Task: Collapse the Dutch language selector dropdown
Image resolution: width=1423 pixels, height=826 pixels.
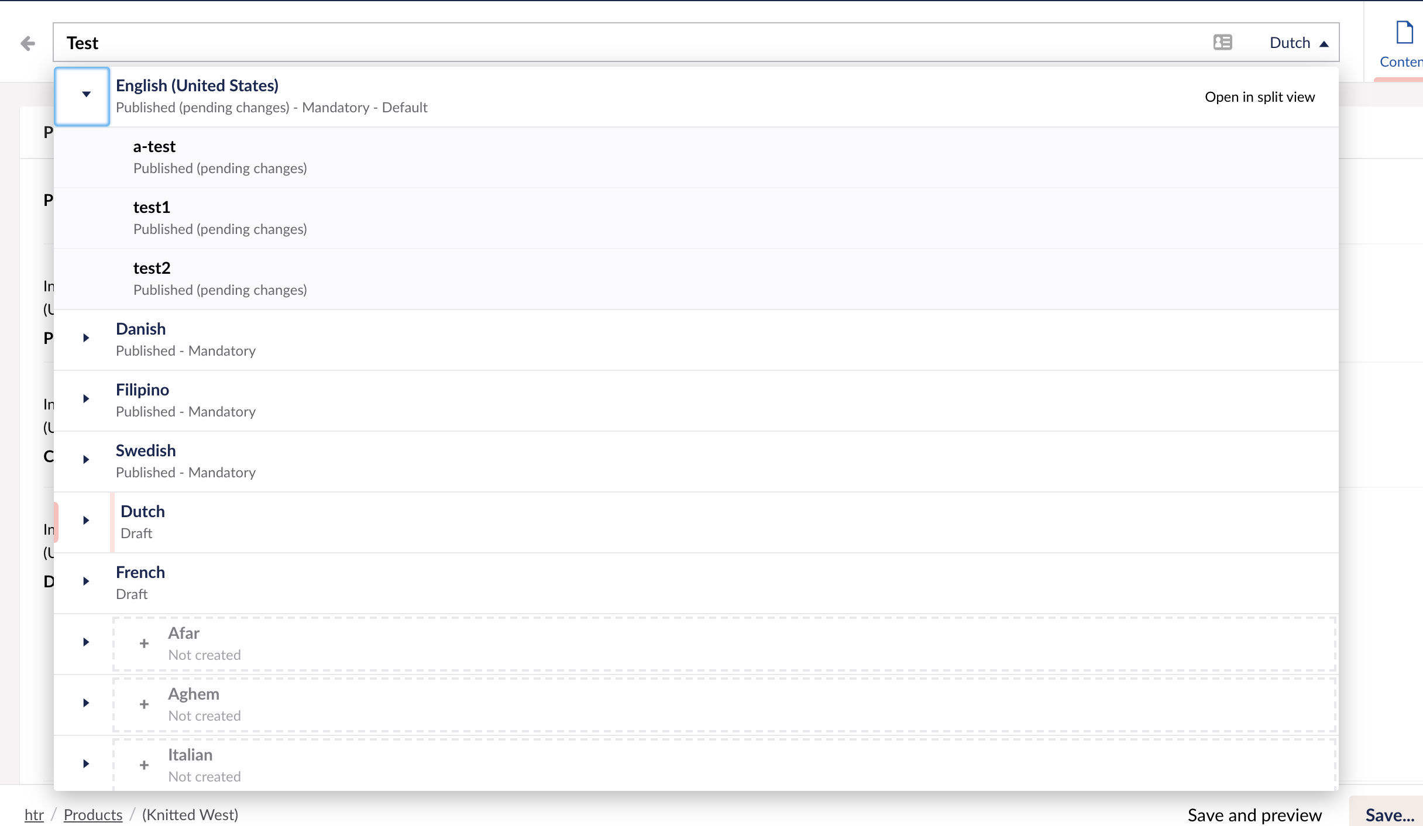Action: click(1298, 43)
